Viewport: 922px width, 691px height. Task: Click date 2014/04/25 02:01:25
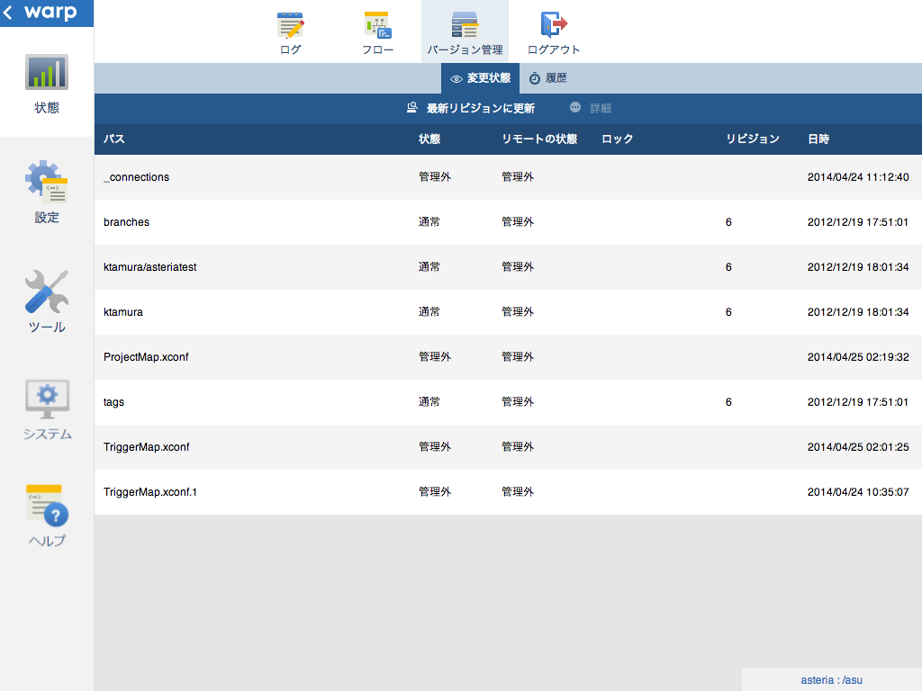(858, 446)
